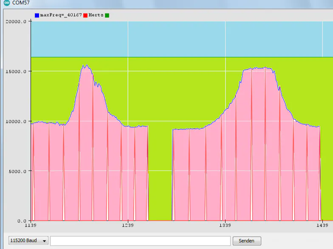
Task: Click the red Hertz legend square
Action: pyautogui.click(x=85, y=15)
